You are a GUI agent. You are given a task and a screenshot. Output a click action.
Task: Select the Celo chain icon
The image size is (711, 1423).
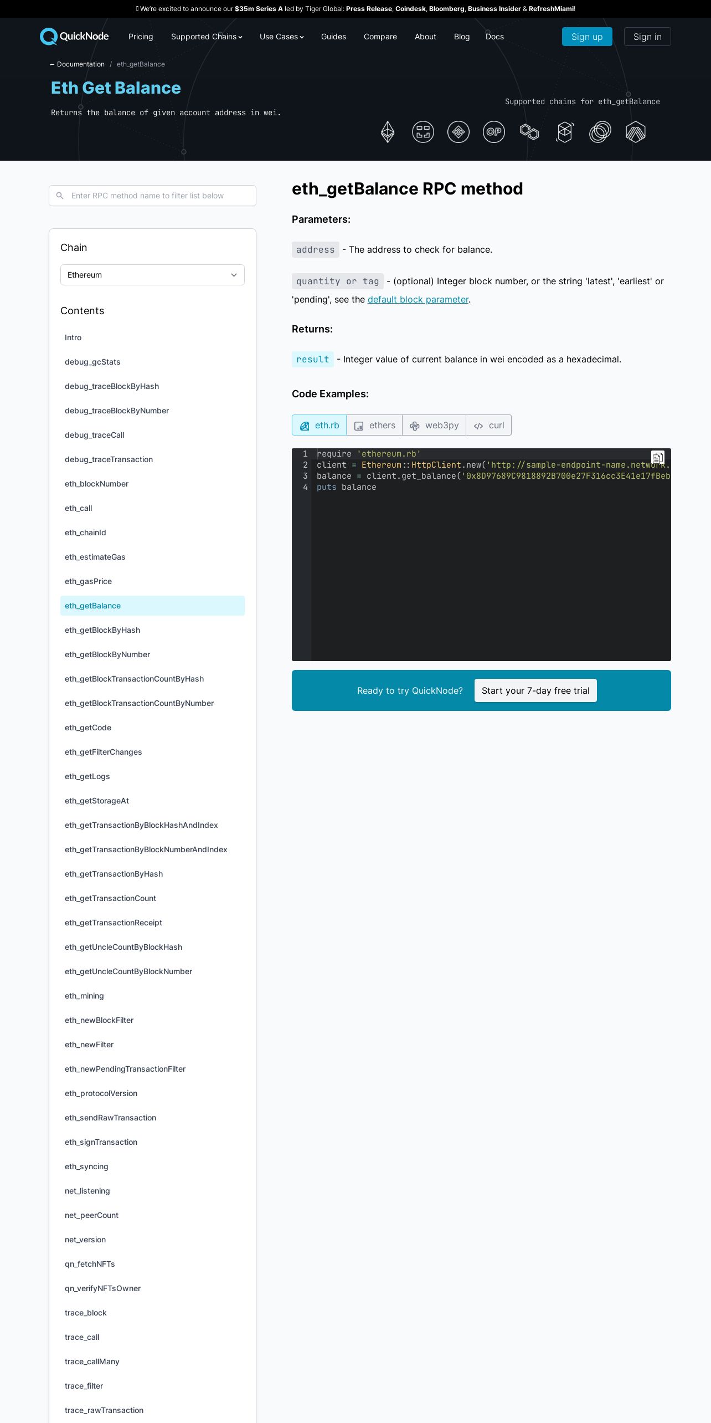click(600, 132)
